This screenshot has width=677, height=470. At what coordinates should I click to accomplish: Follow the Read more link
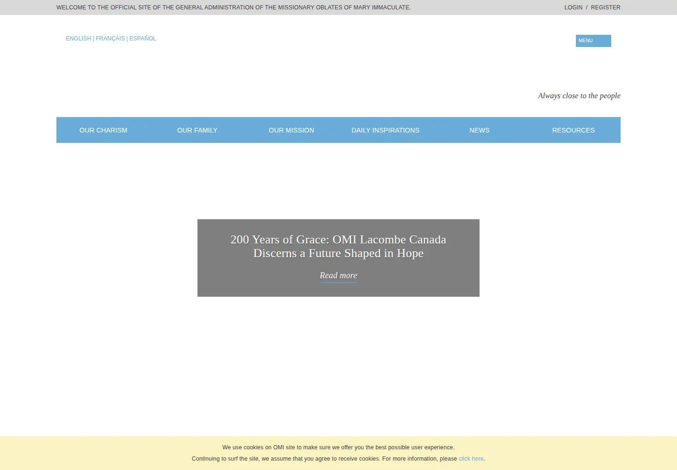pos(338,276)
